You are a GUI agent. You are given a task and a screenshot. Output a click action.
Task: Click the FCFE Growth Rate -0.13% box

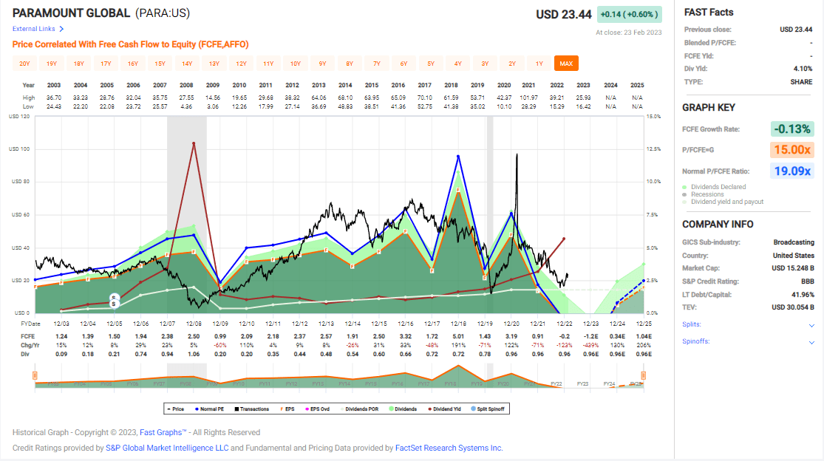click(x=792, y=129)
